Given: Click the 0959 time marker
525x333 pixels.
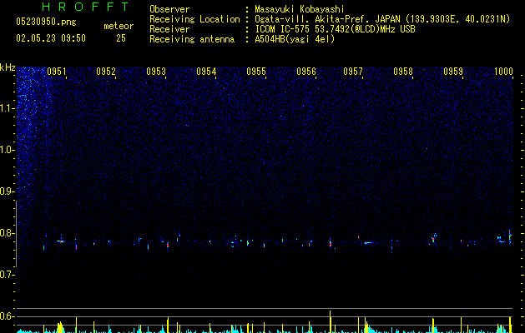Looking at the screenshot, I should (x=453, y=72).
